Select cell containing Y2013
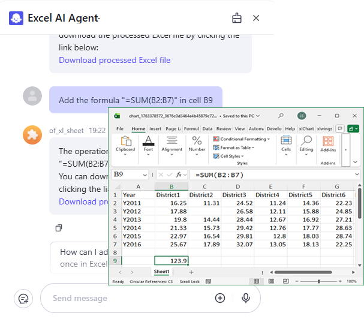 tap(138, 219)
